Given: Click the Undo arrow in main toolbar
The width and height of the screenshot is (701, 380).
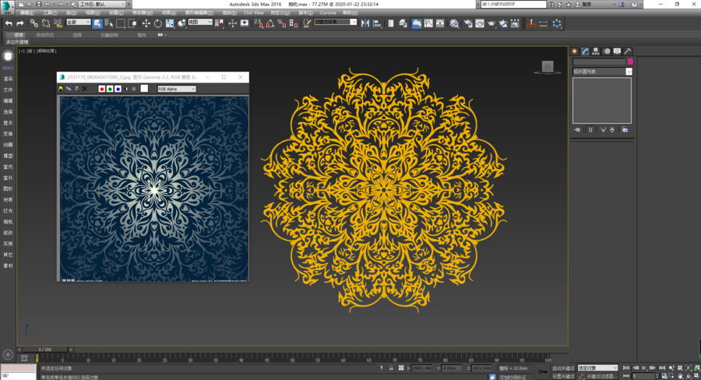Looking at the screenshot, I should tap(9, 23).
